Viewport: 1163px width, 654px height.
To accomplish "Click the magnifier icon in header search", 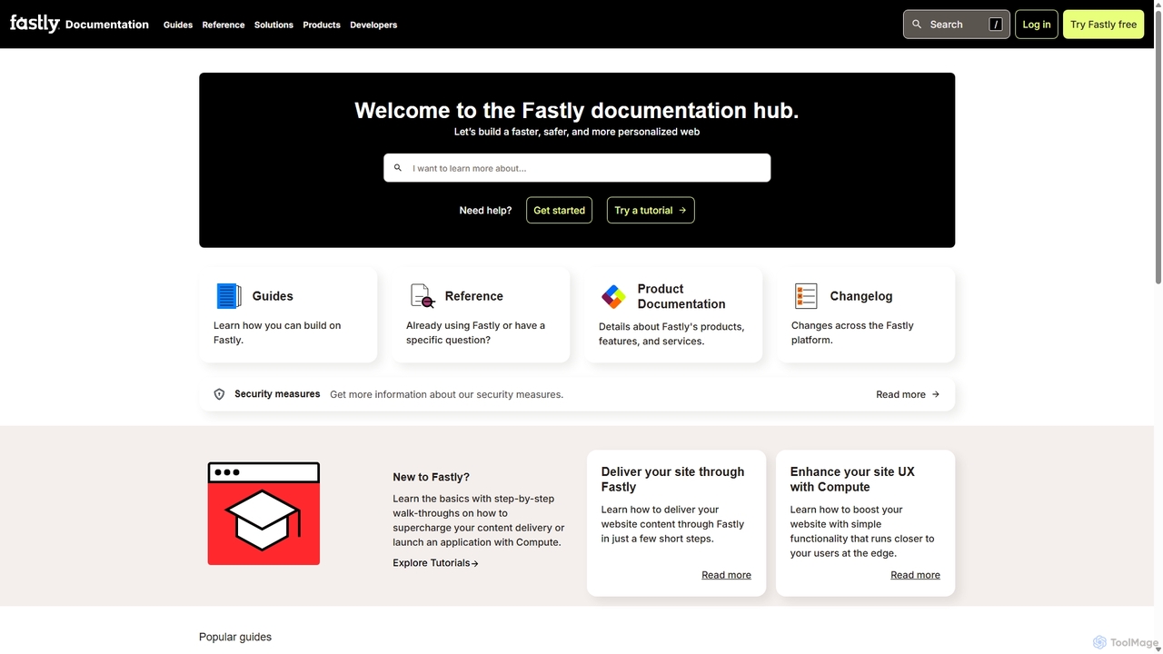I will point(917,25).
